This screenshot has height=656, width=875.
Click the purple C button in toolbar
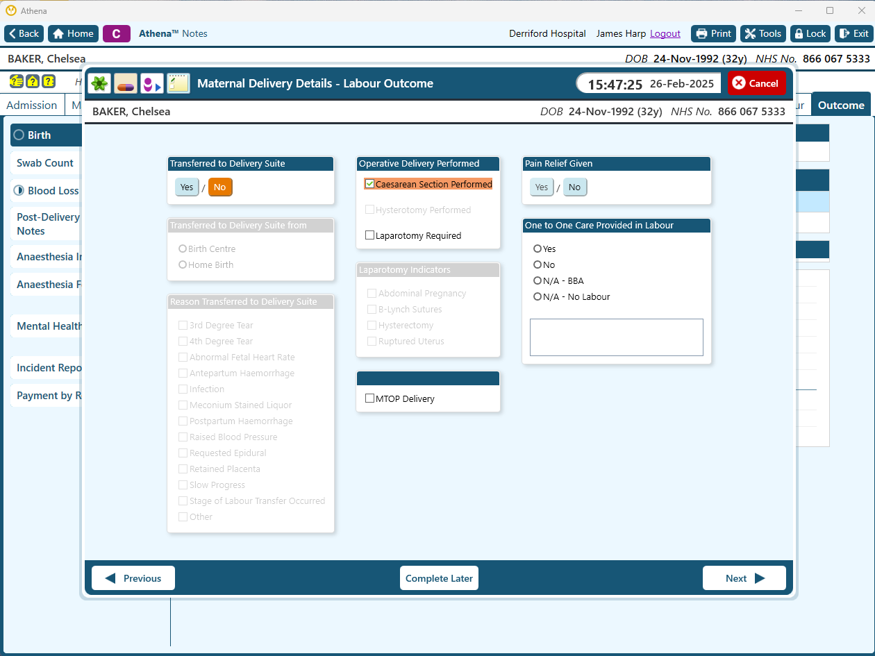(x=117, y=33)
